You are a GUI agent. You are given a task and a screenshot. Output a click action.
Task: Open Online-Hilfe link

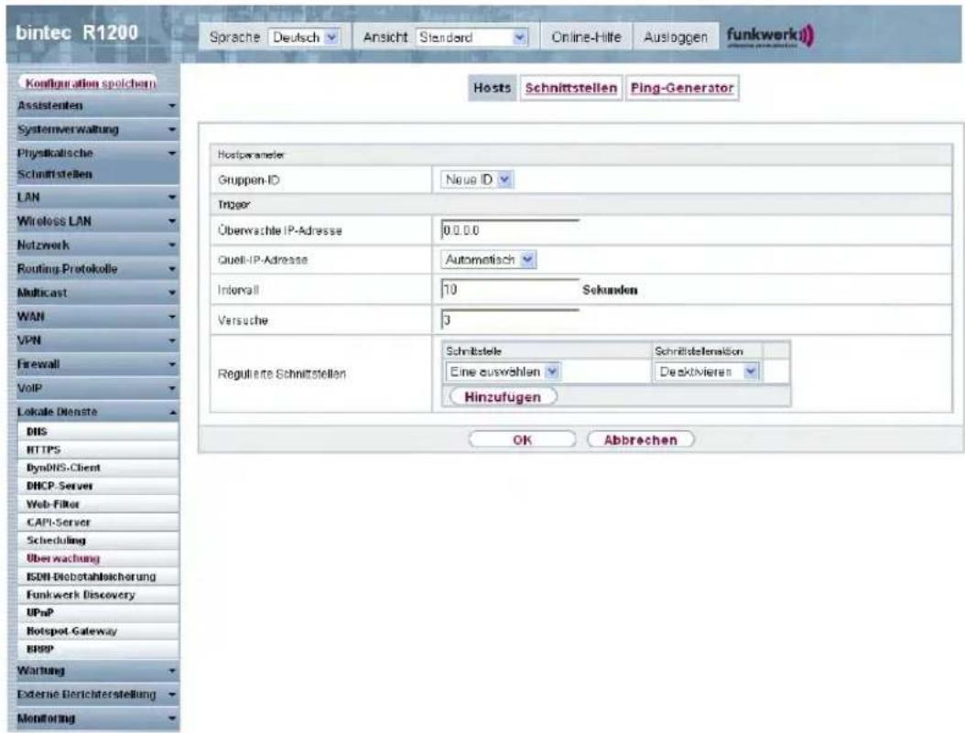586,38
